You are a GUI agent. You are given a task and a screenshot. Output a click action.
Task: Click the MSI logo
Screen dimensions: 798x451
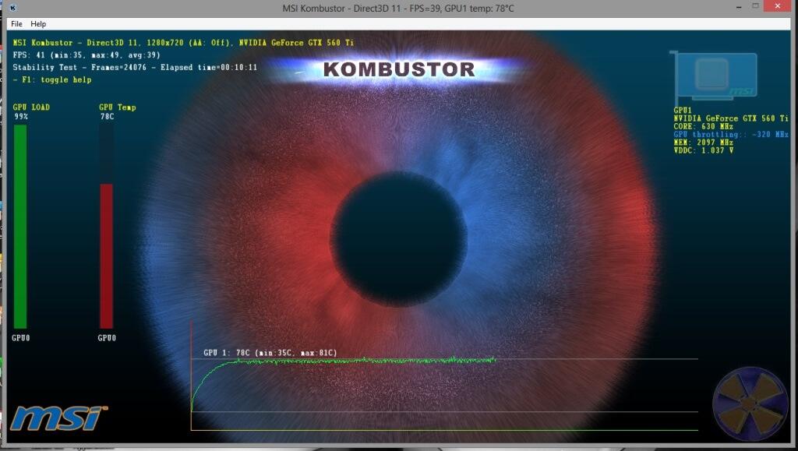pyautogui.click(x=58, y=418)
